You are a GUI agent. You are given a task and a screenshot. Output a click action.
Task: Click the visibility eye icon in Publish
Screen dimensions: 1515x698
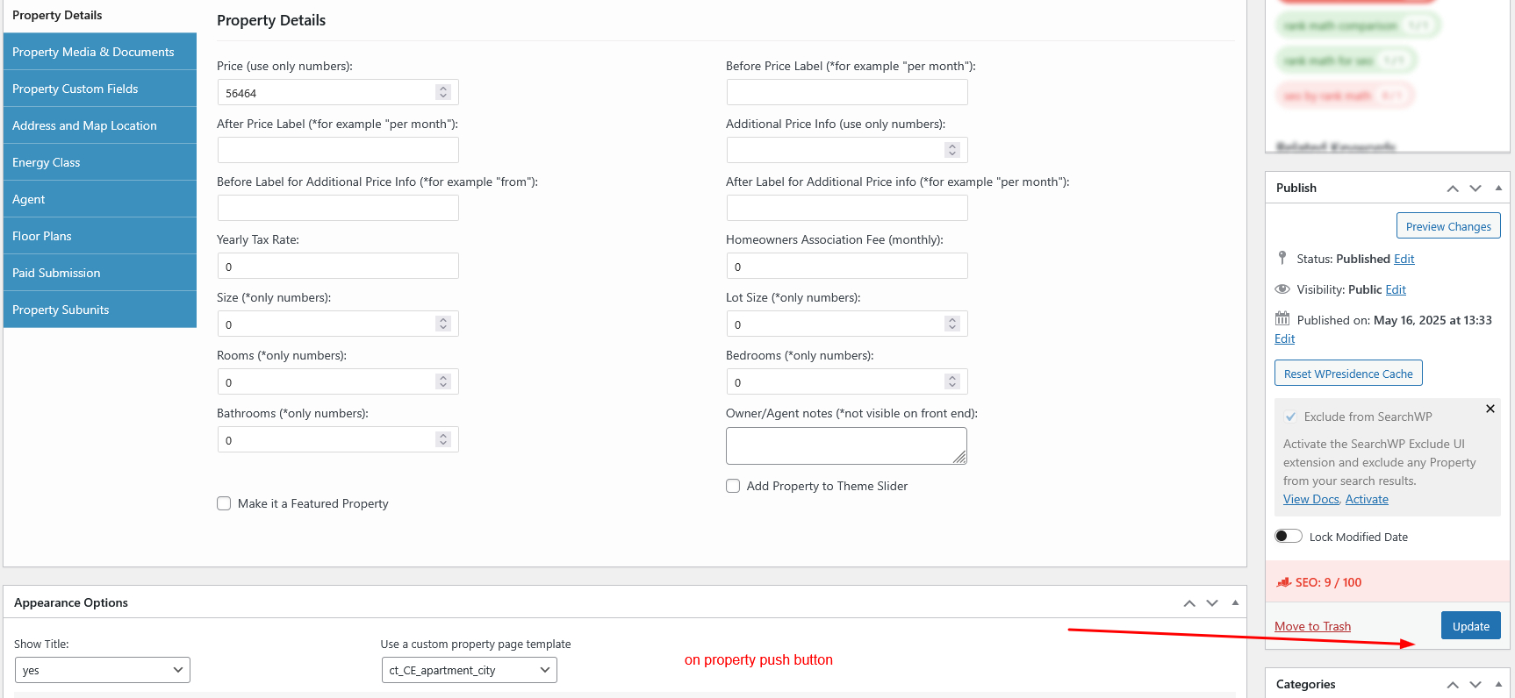(1282, 289)
